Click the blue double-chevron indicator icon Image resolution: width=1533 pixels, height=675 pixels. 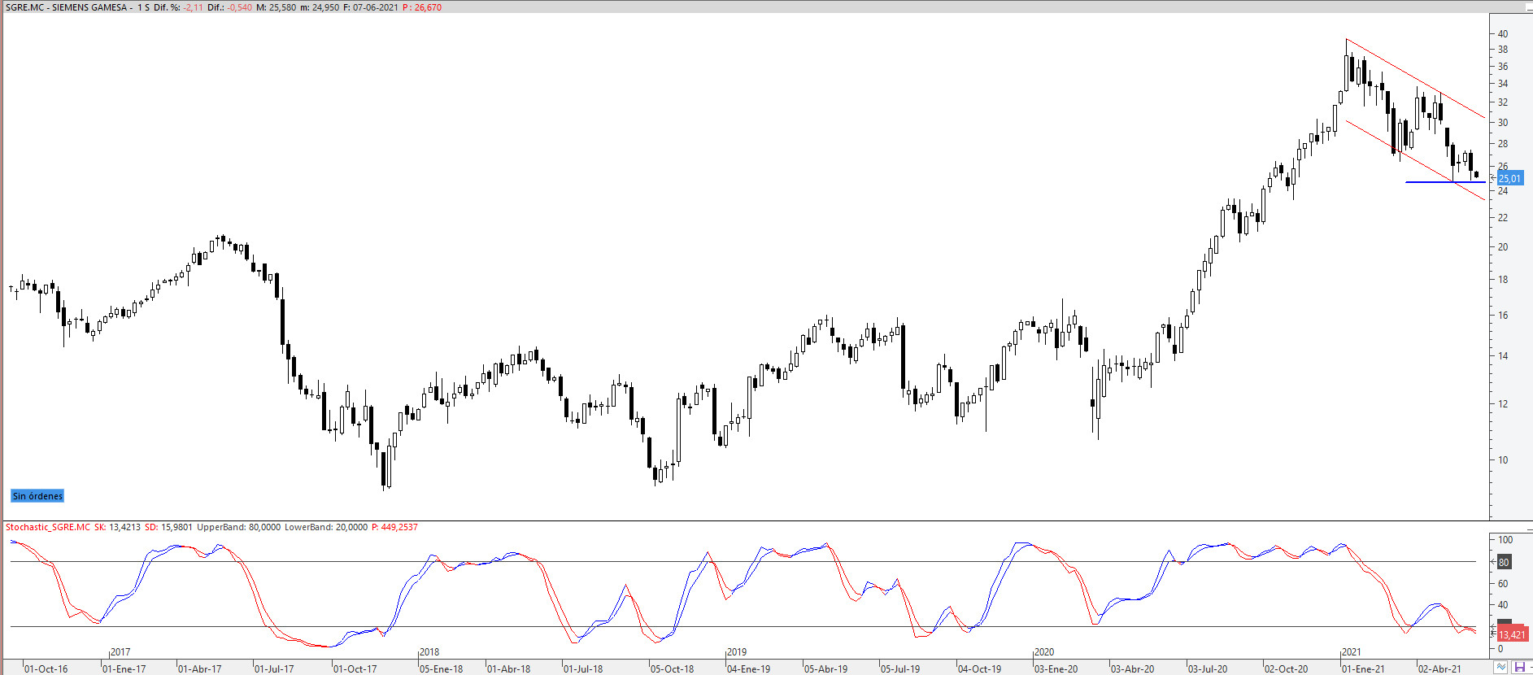pyautogui.click(x=1500, y=668)
